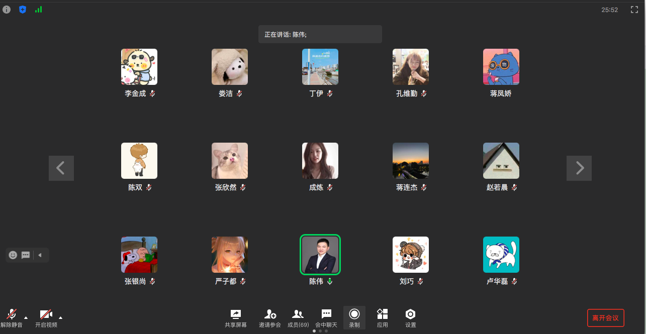This screenshot has width=646, height=334.
Task: Open the Members (成员 69) list
Action: point(298,318)
